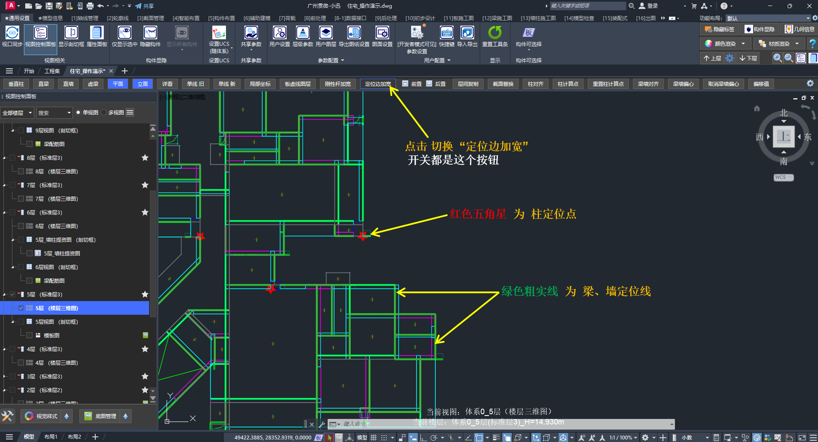Viewport: 818px width, 442px height.
Task: Toggle the 前置 checkbox
Action: coord(405,84)
